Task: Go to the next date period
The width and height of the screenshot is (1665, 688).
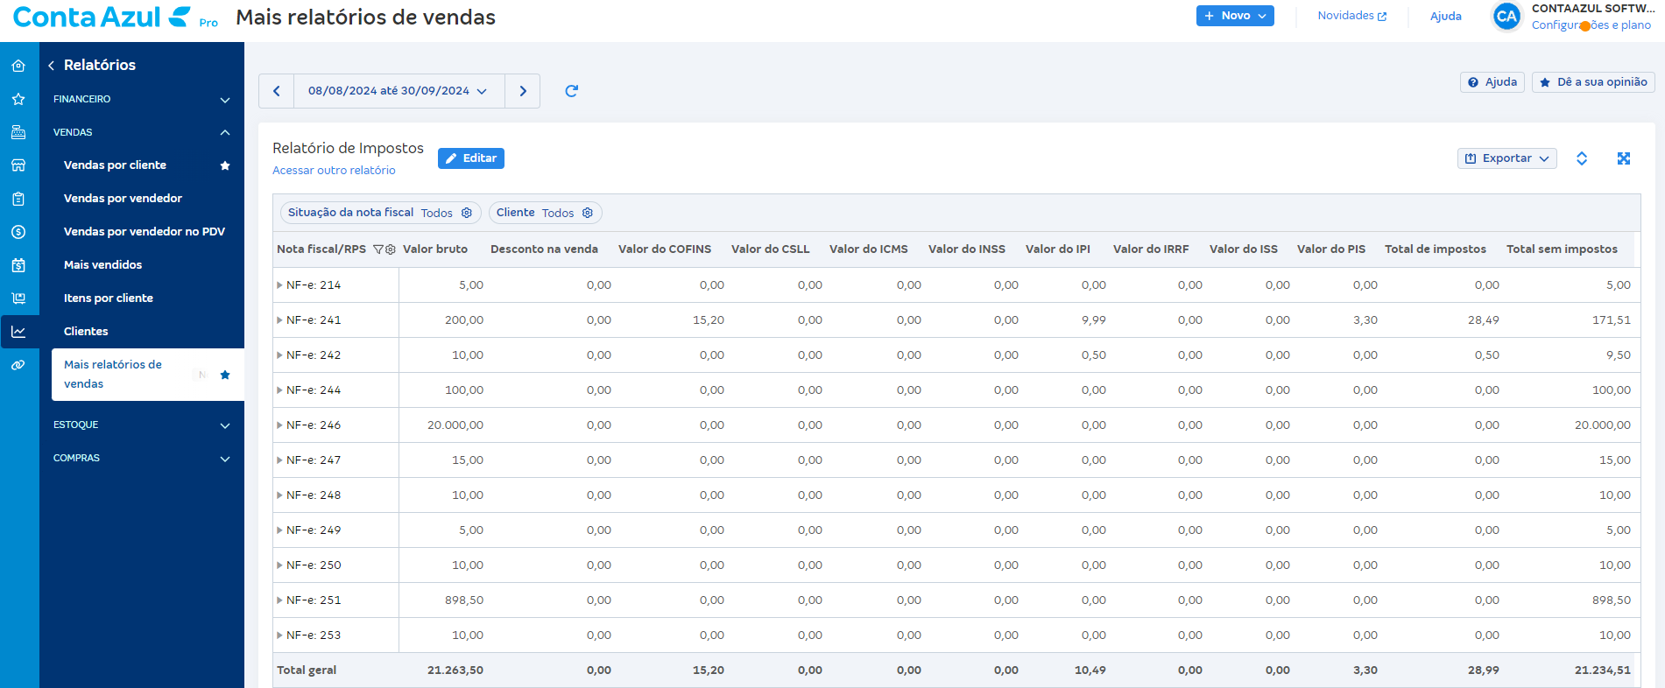Action: tap(523, 91)
